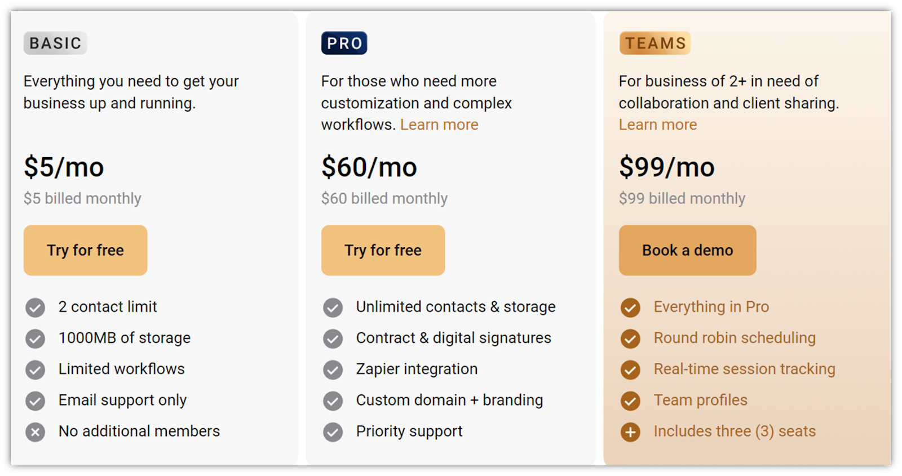
Task: Click the plus icon beside Includes three seats
Action: point(630,432)
